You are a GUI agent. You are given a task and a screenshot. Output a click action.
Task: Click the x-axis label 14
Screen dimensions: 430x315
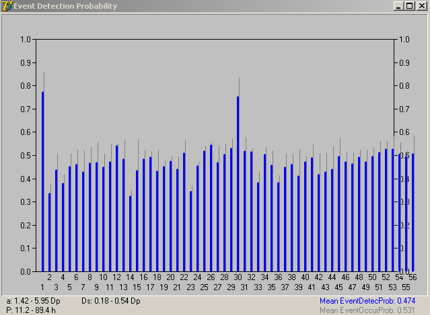(x=130, y=277)
